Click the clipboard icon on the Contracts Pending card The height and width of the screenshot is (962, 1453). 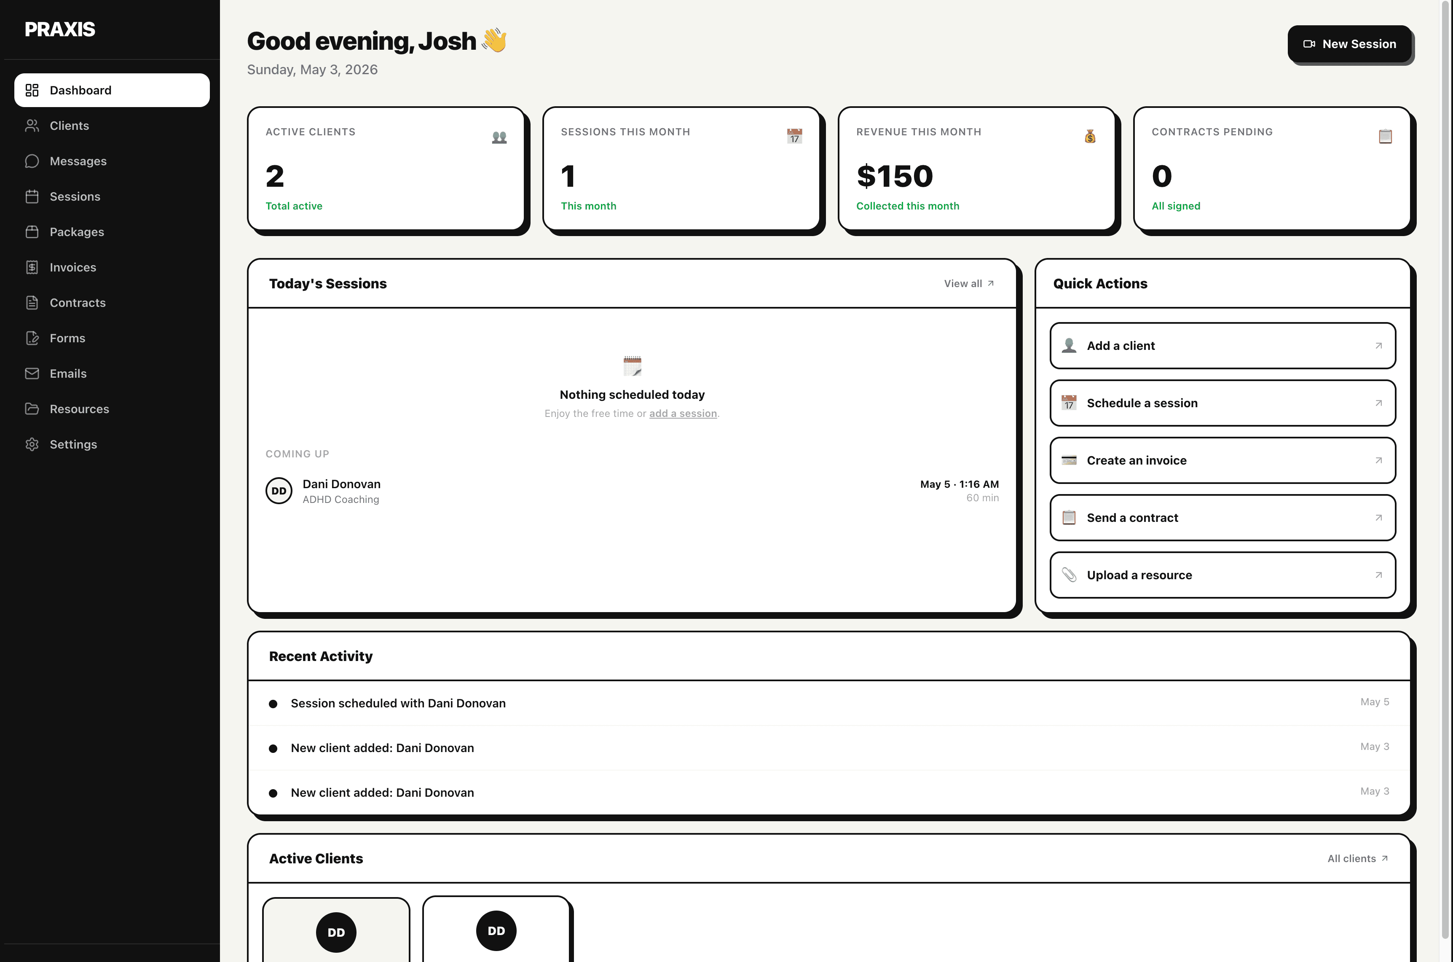[x=1385, y=136]
